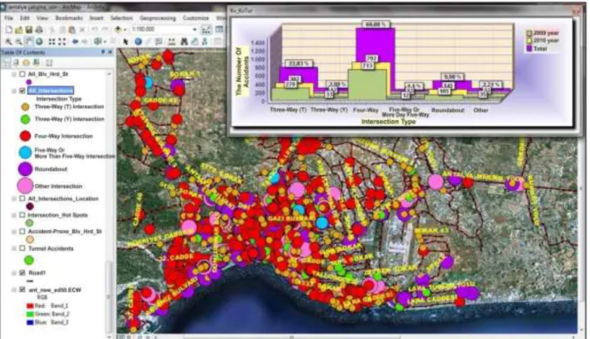Open Find with the binoculars icon
Screen dimensions: 590x339
[185, 41]
